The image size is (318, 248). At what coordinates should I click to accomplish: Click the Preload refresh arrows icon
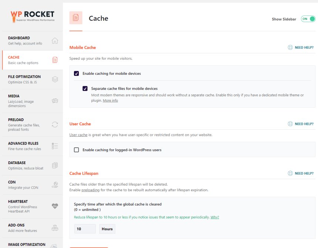55,125
